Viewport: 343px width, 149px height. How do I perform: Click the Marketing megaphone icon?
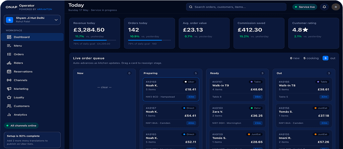[x=9, y=89]
